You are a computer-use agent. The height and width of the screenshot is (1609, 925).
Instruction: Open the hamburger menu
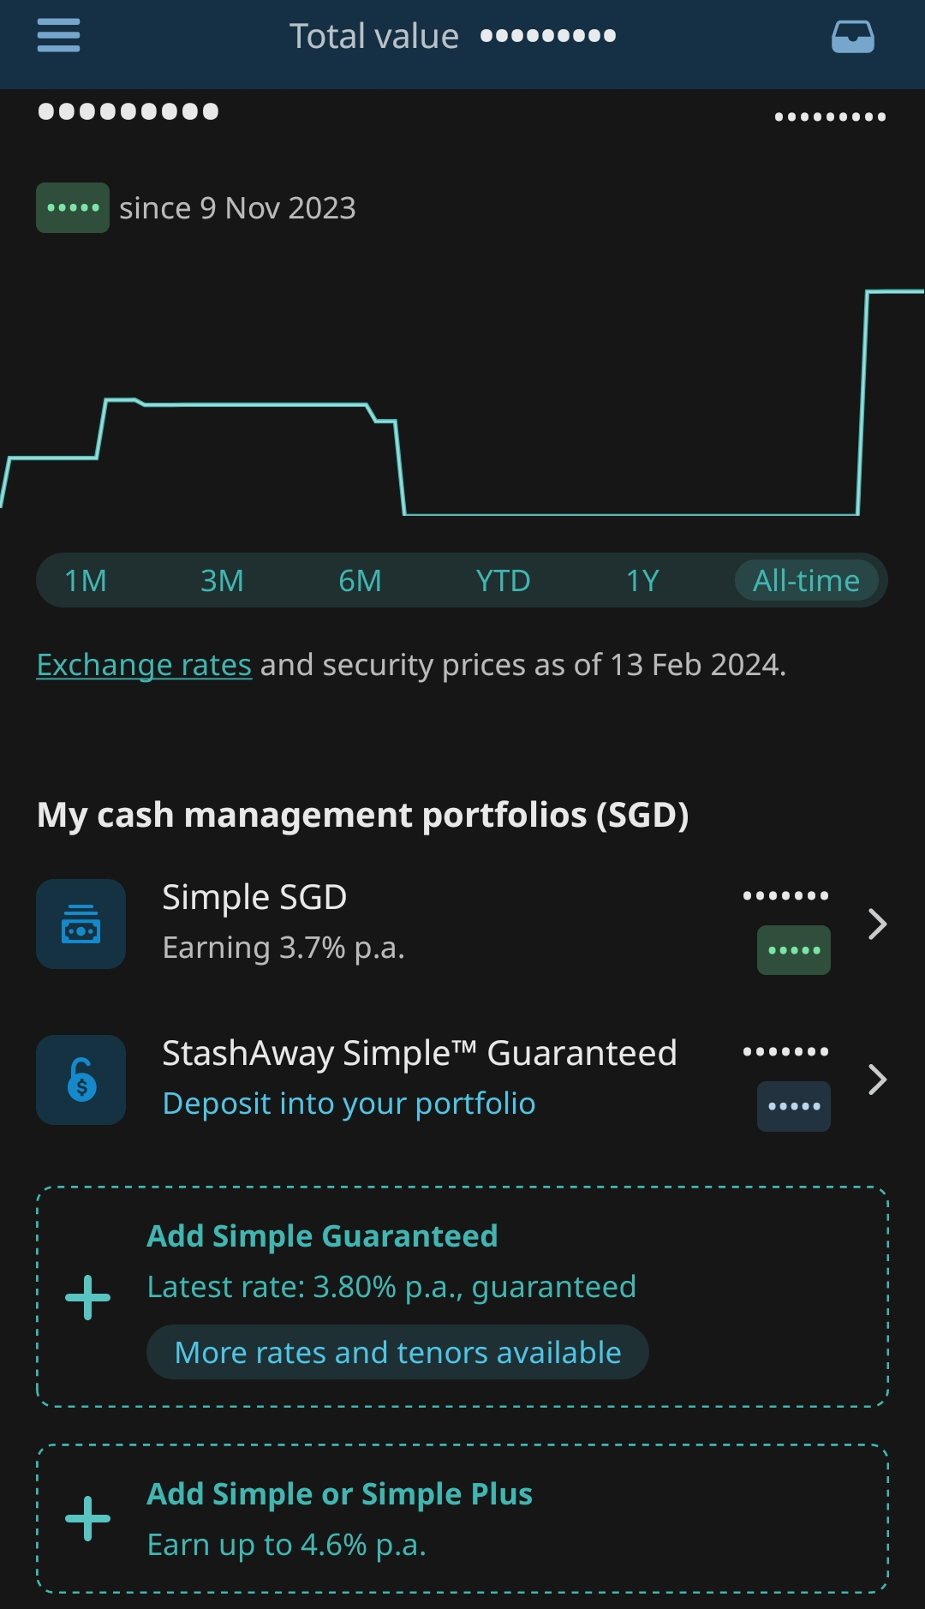tap(58, 36)
